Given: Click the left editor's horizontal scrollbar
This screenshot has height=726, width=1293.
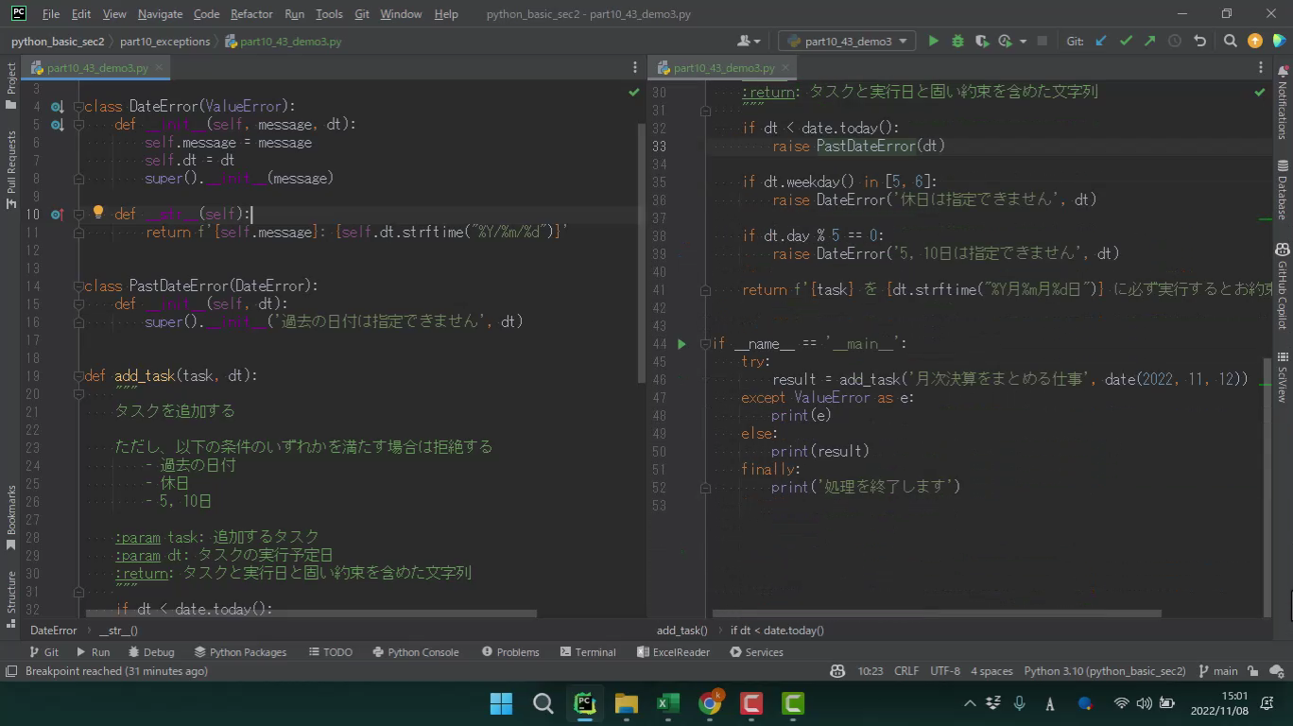Looking at the screenshot, I should pyautogui.click(x=312, y=614).
